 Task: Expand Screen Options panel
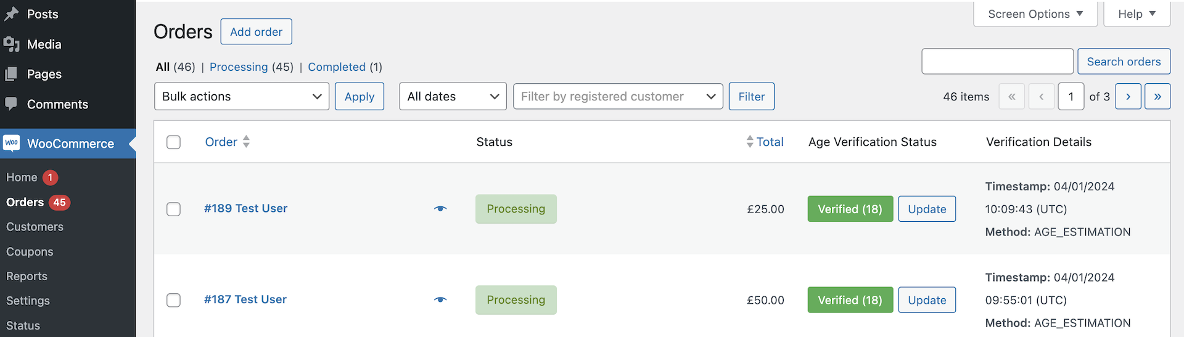pos(1035,14)
